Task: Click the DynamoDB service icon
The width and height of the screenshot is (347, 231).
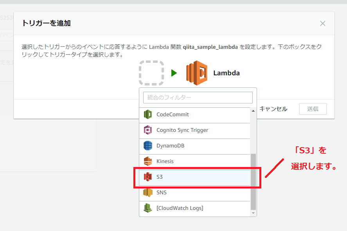Action: coord(147,145)
